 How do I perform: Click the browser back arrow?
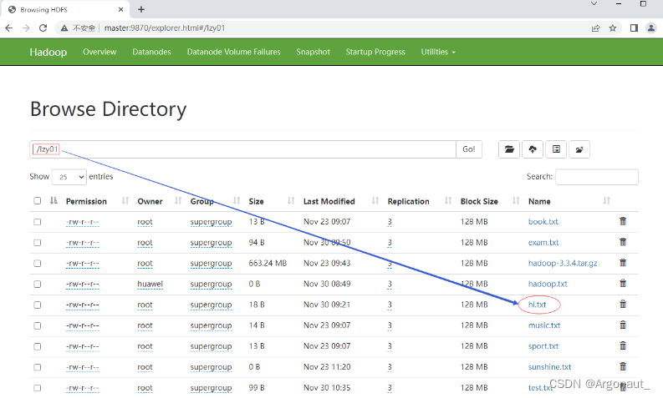9,28
